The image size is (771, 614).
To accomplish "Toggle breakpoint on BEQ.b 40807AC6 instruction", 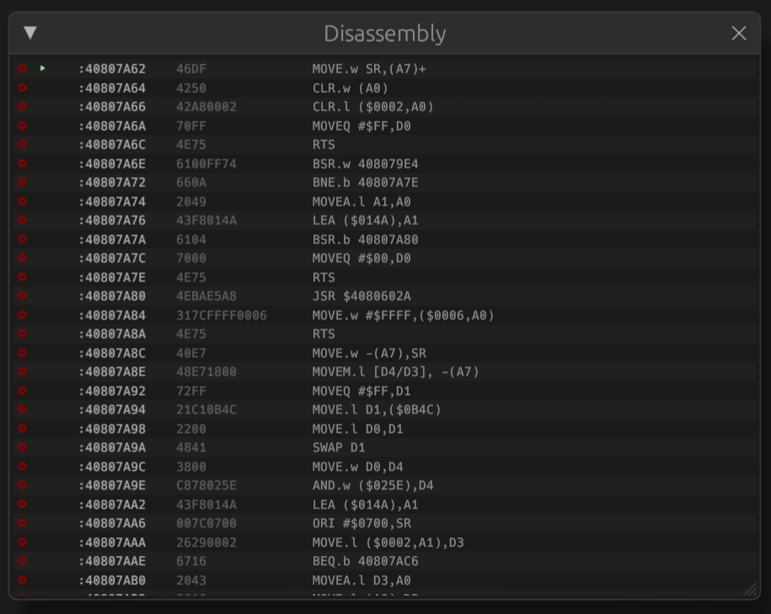I will (21, 561).
